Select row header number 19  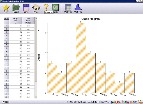[x=6, y=84]
